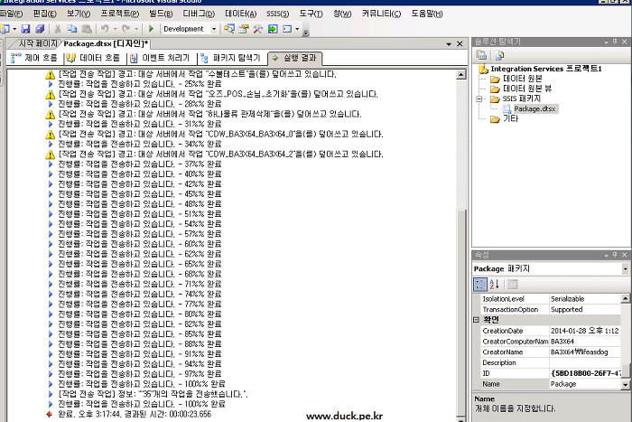Viewport: 632px width, 422px height.
Task: Click the red arrow icon on the finish row
Action: tap(49, 414)
